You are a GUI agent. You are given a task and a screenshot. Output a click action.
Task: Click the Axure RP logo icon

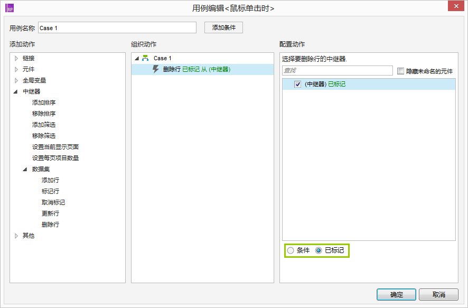pyautogui.click(x=10, y=8)
